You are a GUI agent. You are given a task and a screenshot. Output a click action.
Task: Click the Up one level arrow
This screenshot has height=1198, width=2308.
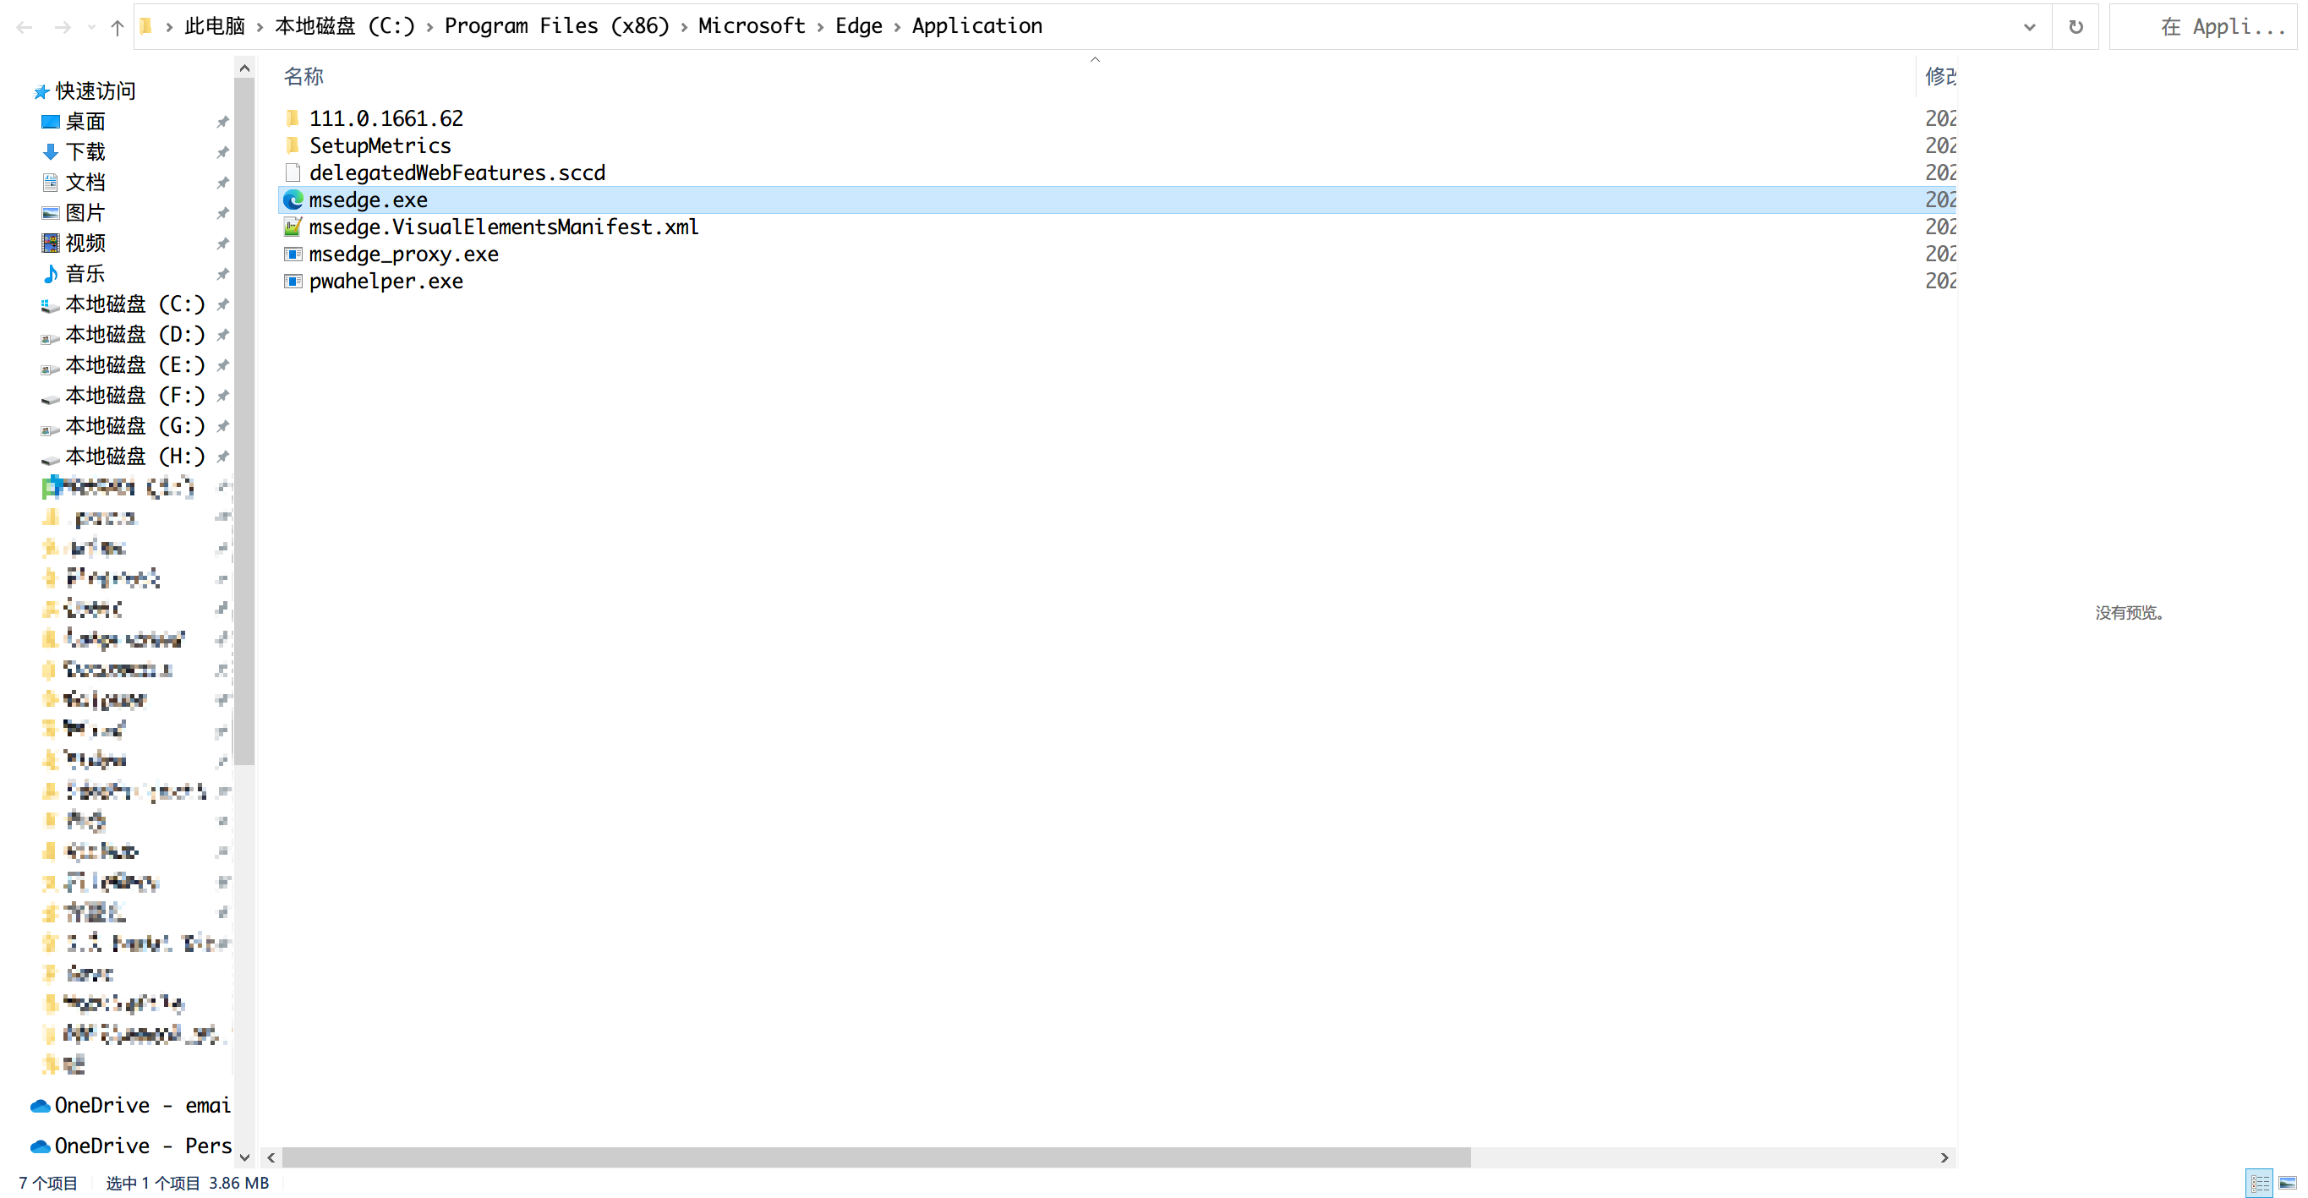click(x=117, y=27)
